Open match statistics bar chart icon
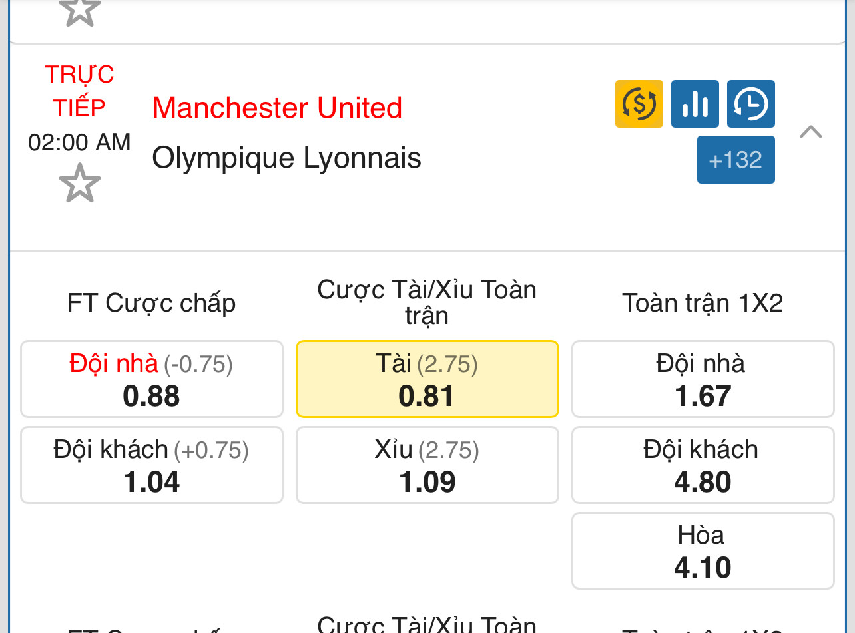This screenshot has width=855, height=633. point(695,104)
